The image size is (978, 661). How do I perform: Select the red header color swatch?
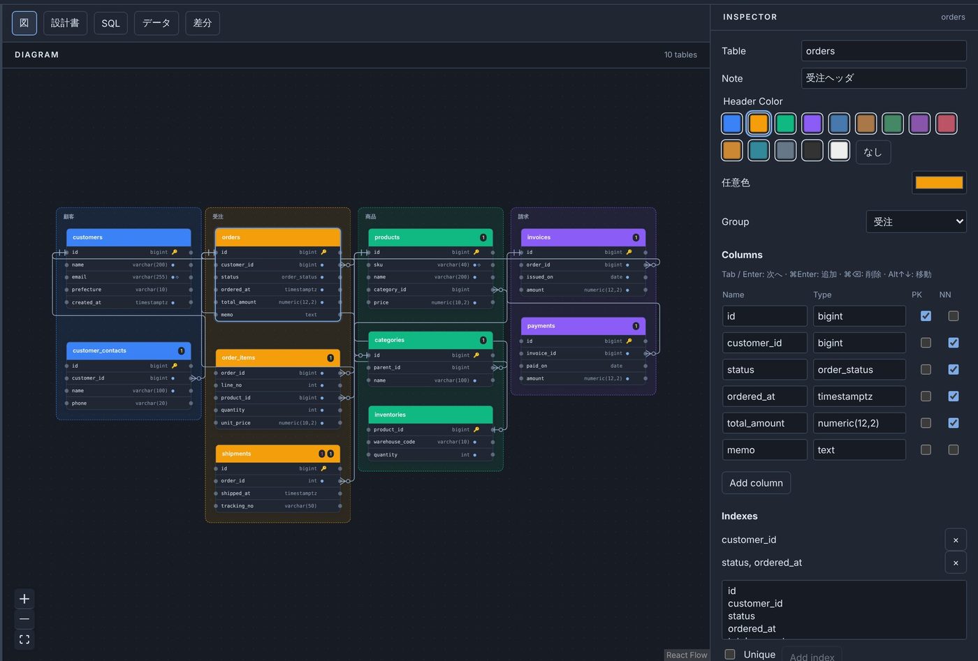pyautogui.click(x=946, y=124)
